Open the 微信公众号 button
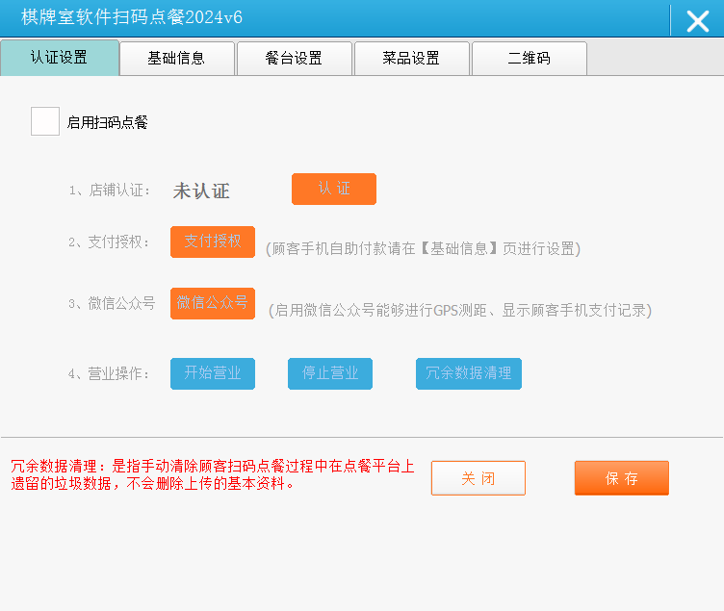 click(213, 303)
